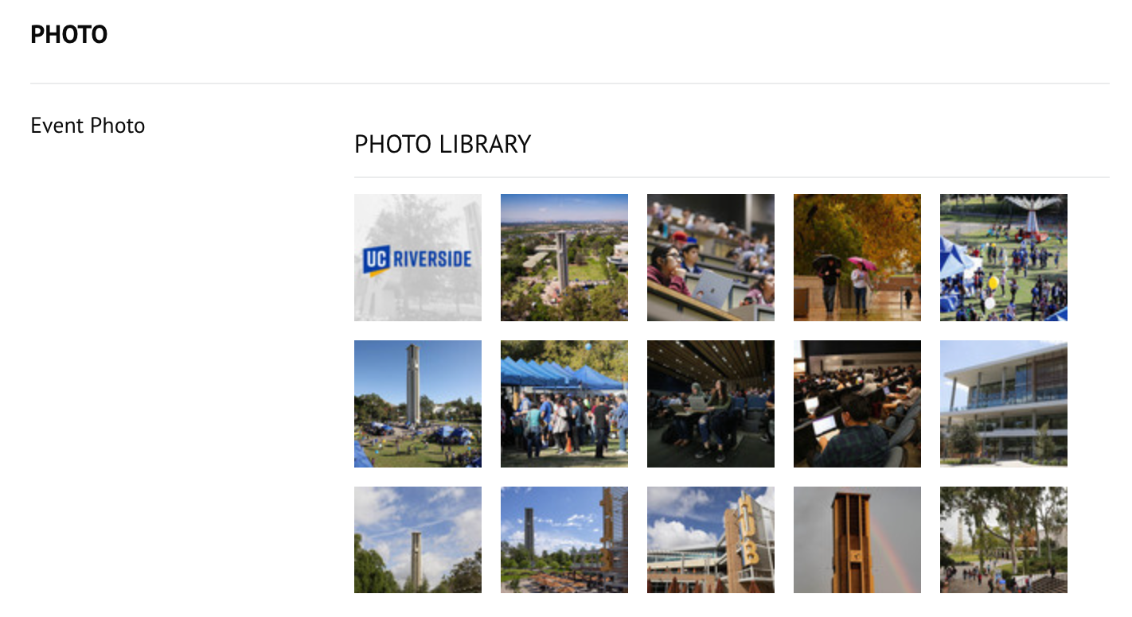1132x617 pixels.
Task: Select bell tower with blue tents on lawn
Action: [418, 404]
